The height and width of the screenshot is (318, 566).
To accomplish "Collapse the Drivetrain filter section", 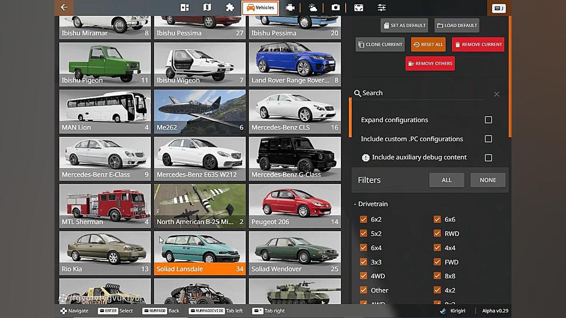I will click(371, 204).
